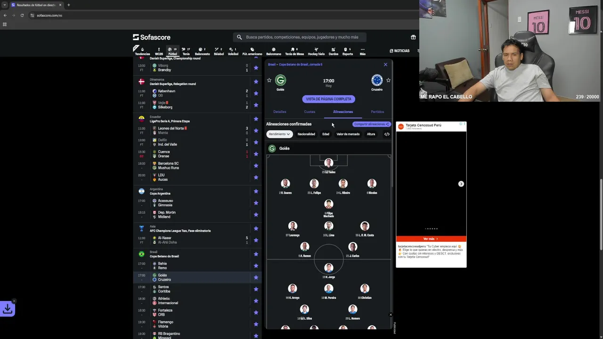Select the Hockey hielo sport icon
This screenshot has height=339, width=603.
(316, 51)
